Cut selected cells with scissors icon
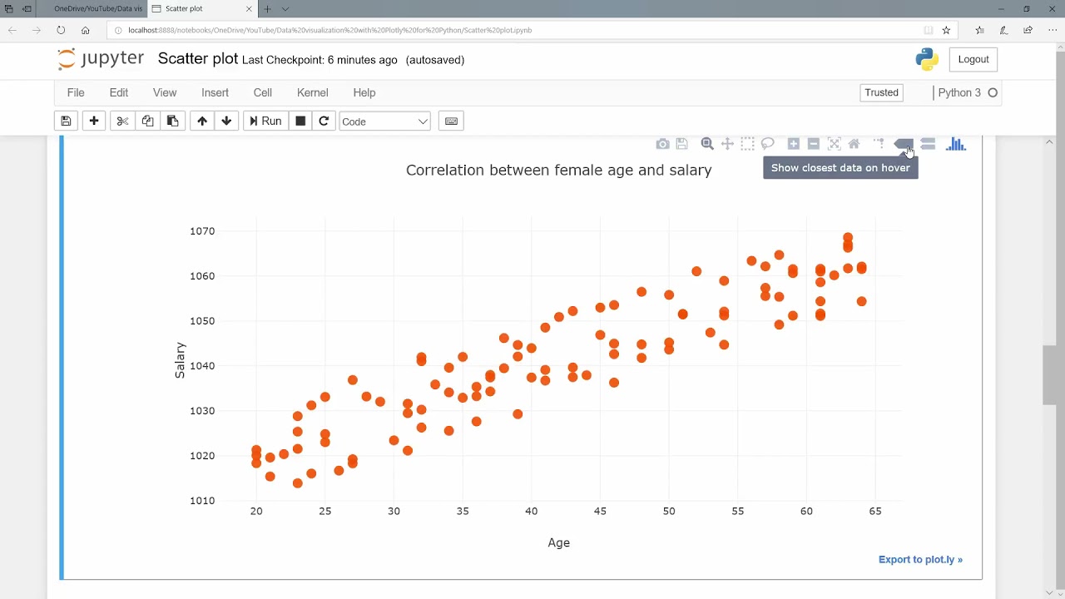The image size is (1065, 599). pos(122,121)
